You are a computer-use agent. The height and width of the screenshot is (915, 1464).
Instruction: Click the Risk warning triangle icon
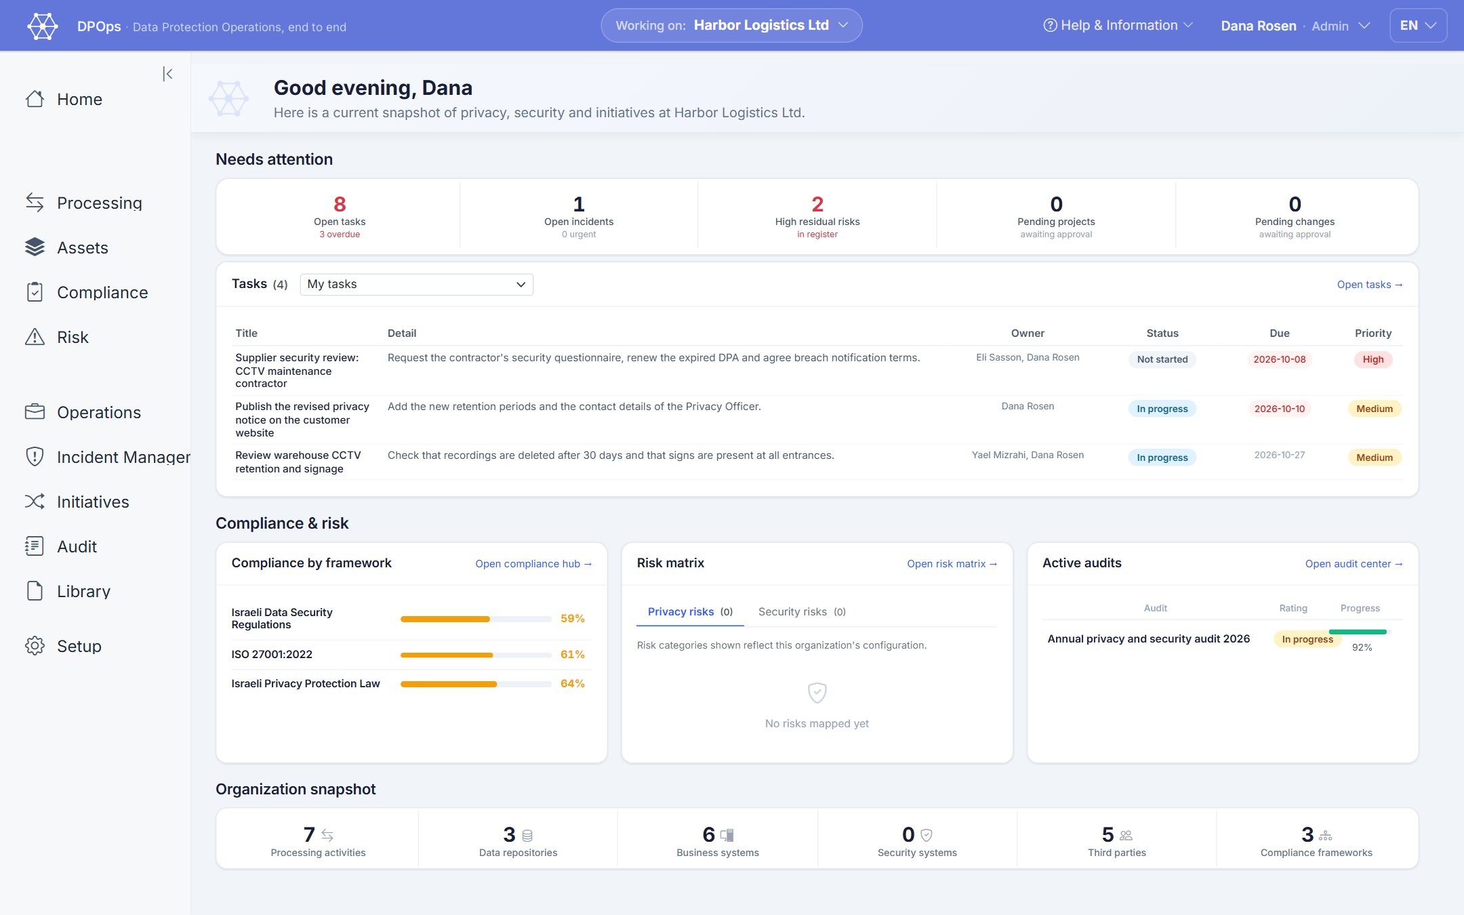point(35,336)
